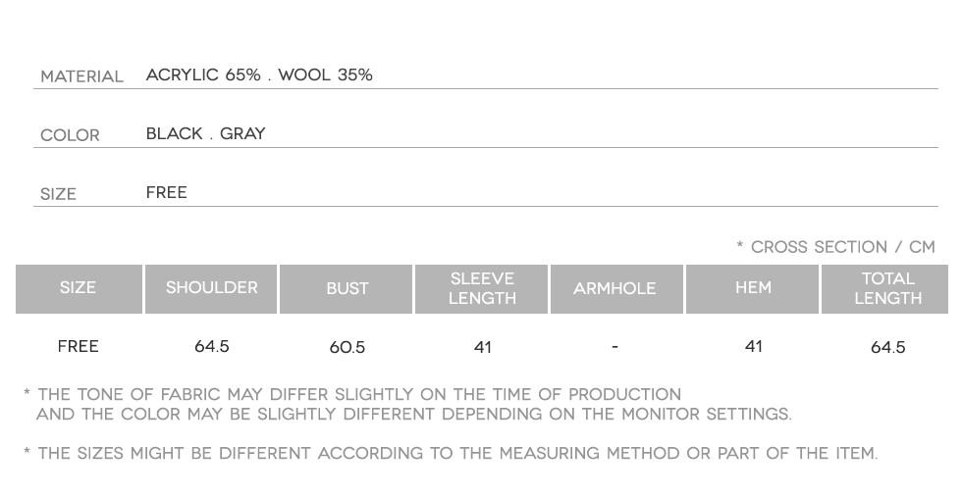This screenshot has height=497, width=962.
Task: Click the shoulder measurement value 64.5
Action: [212, 347]
